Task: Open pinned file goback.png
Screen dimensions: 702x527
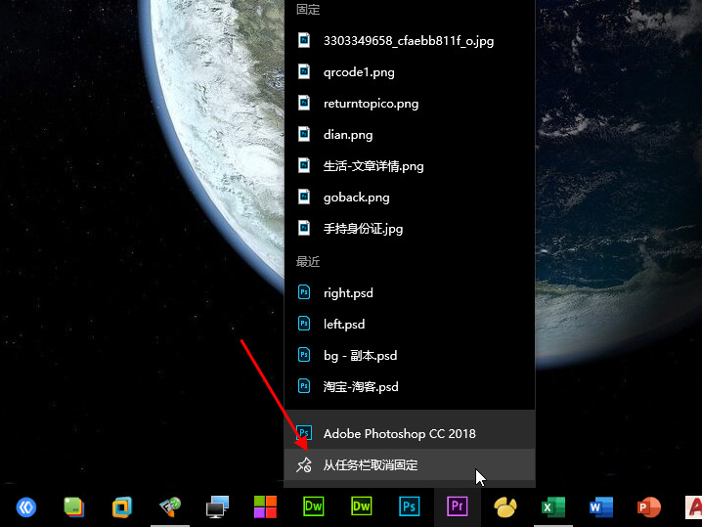Action: coord(356,198)
